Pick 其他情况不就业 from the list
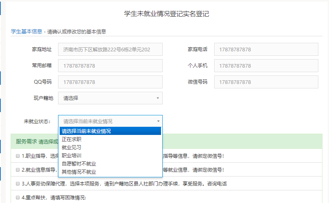Viewport: 329px width, 203px height. click(79, 172)
